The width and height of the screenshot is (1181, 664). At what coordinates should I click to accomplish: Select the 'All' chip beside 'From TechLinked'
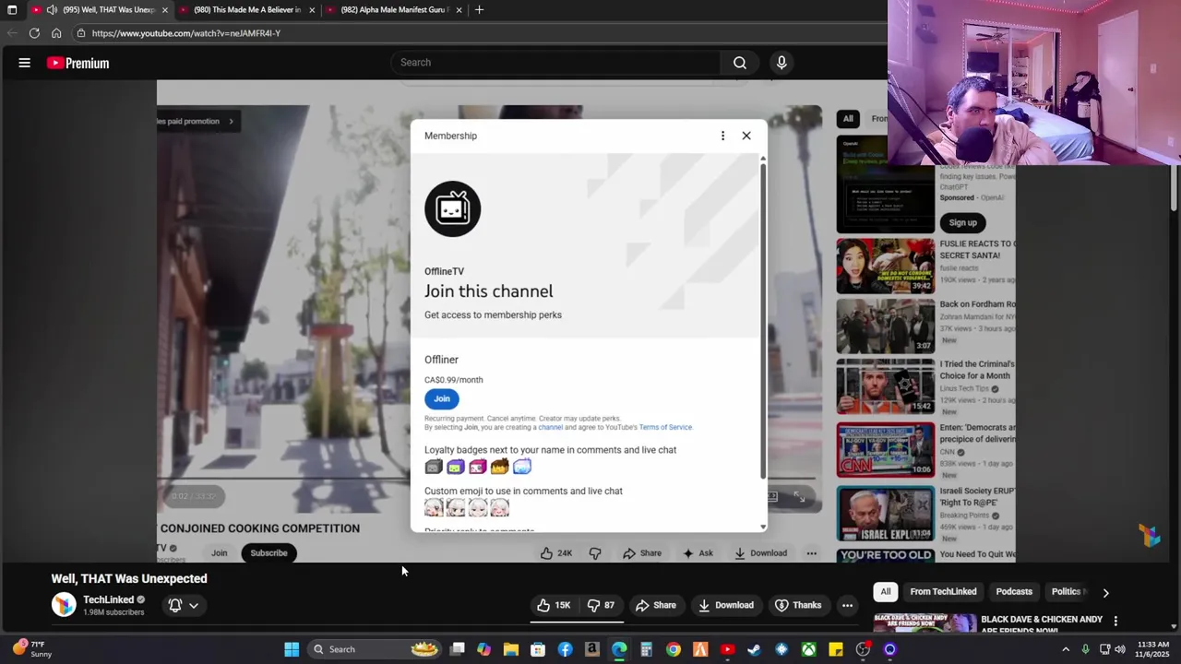coord(886,591)
